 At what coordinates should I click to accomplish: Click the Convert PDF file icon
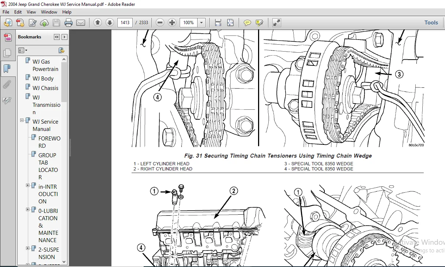point(20,23)
